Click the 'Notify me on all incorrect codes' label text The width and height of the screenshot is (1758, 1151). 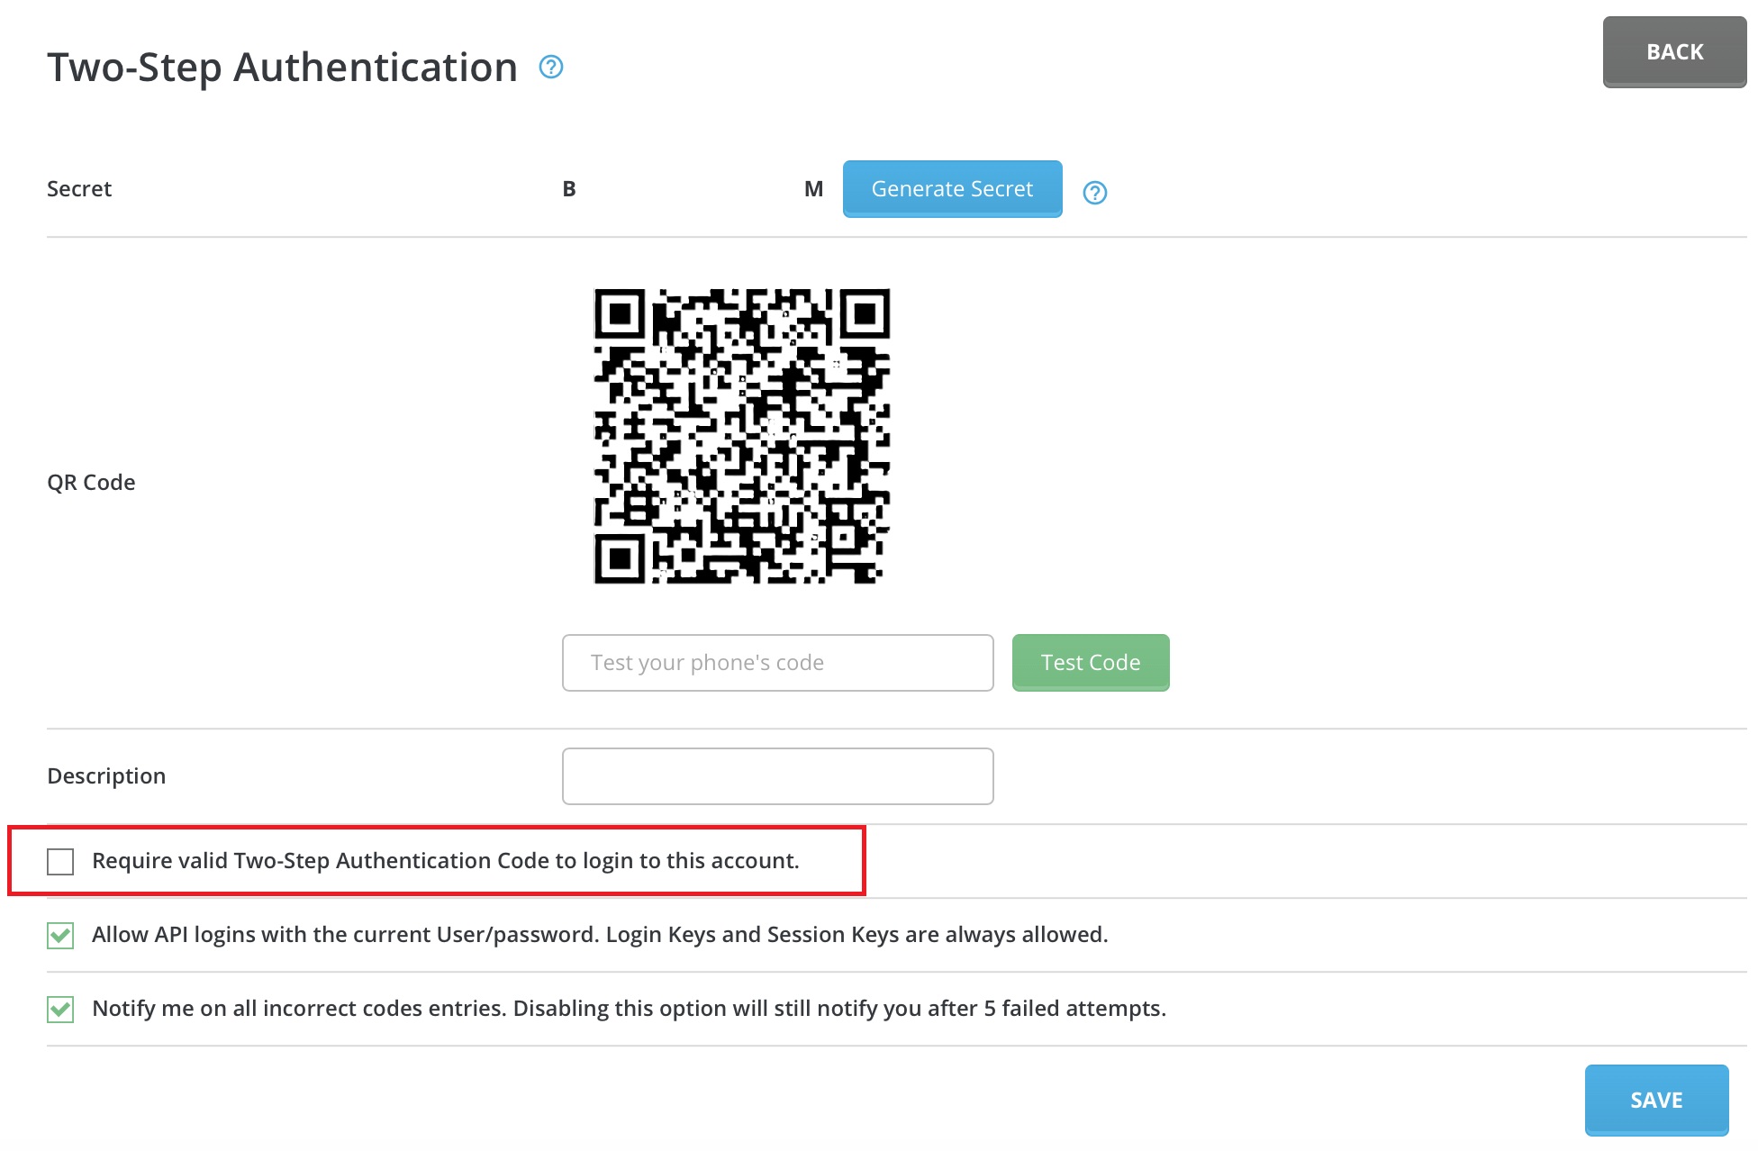(x=629, y=1009)
